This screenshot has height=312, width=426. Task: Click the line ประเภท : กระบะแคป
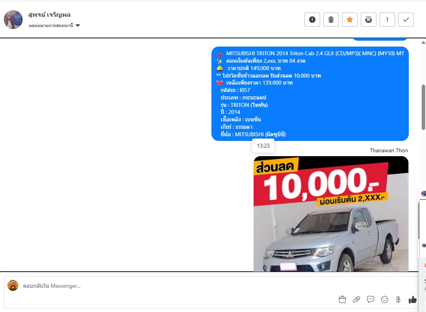tap(243, 97)
